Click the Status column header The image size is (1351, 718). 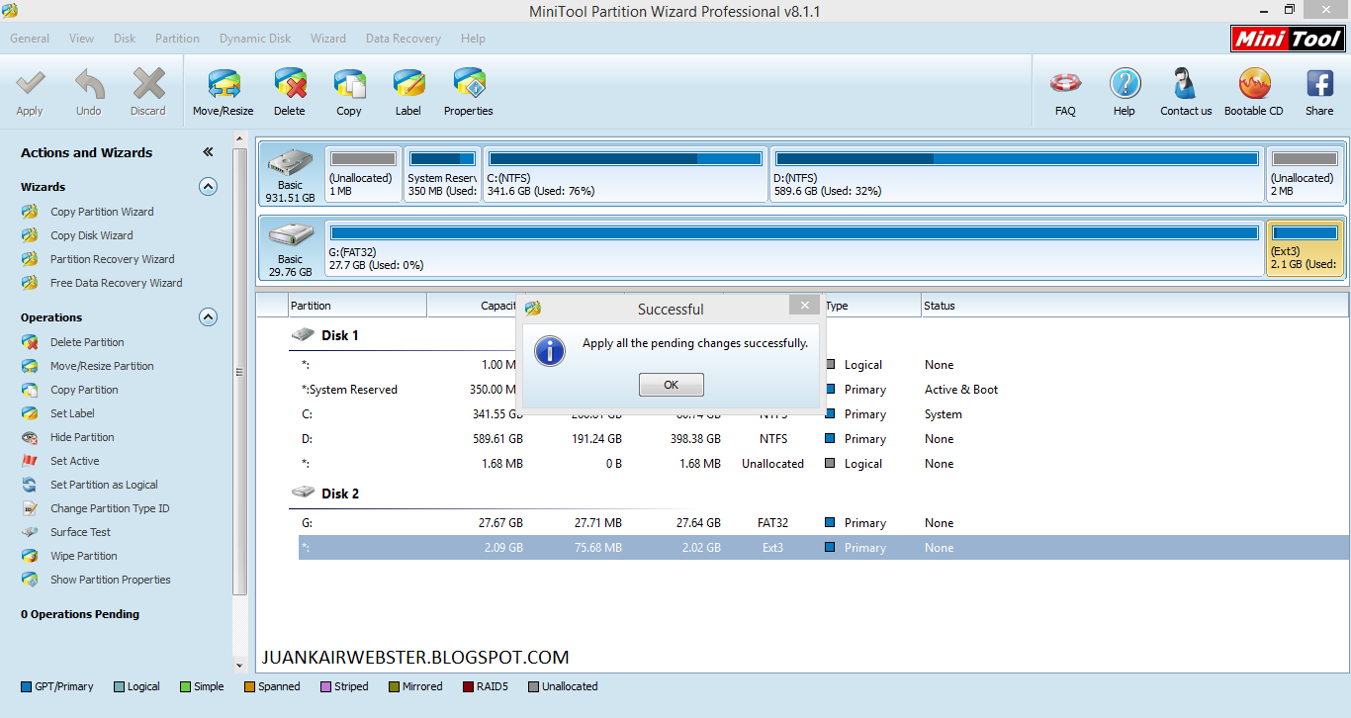(x=1133, y=306)
